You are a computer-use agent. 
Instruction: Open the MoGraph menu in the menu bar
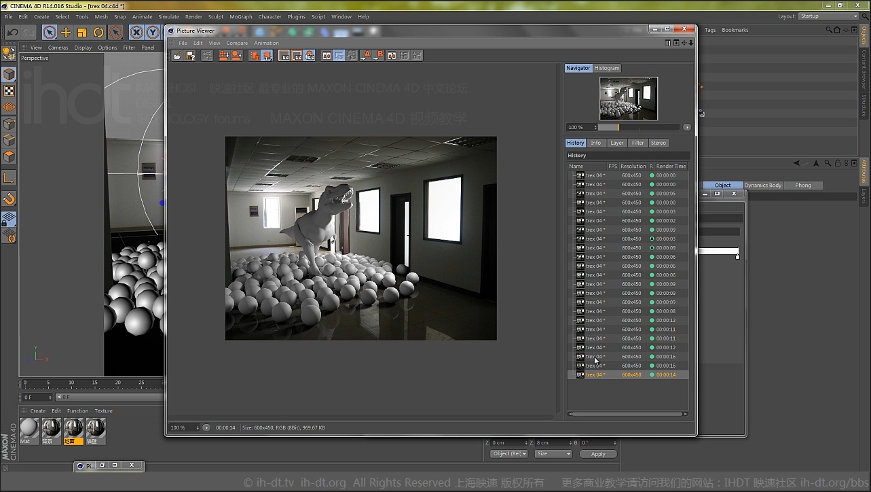click(x=240, y=16)
